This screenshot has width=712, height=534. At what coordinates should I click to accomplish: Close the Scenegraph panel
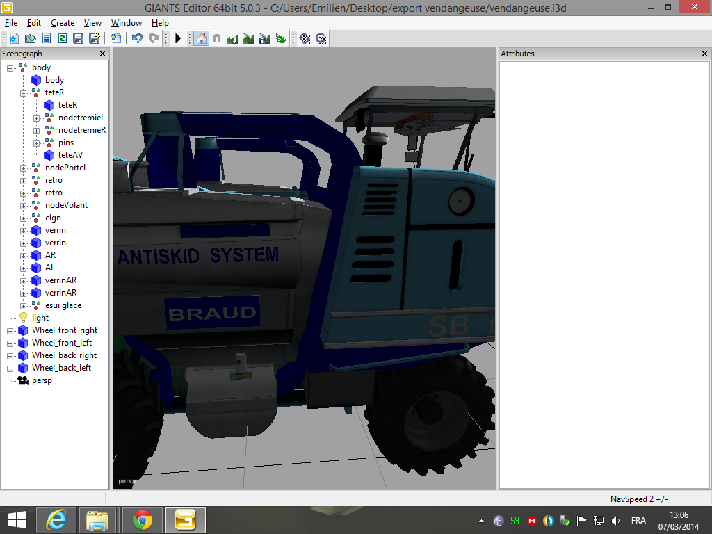(x=103, y=54)
